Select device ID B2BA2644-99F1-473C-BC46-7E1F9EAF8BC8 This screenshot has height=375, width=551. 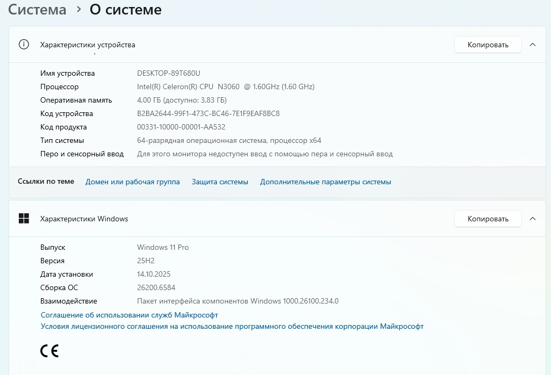(209, 113)
